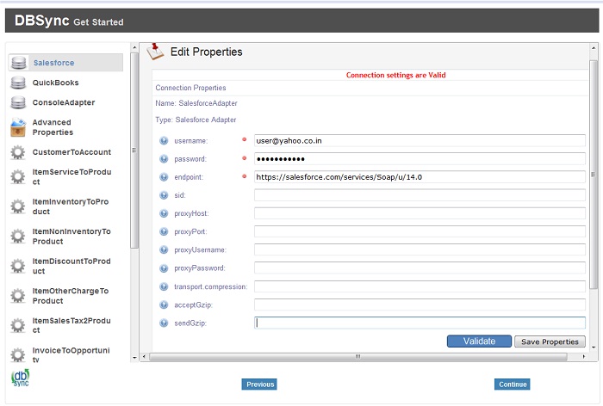Click the help icon beside endpoint
This screenshot has height=406, width=603.
click(x=164, y=177)
